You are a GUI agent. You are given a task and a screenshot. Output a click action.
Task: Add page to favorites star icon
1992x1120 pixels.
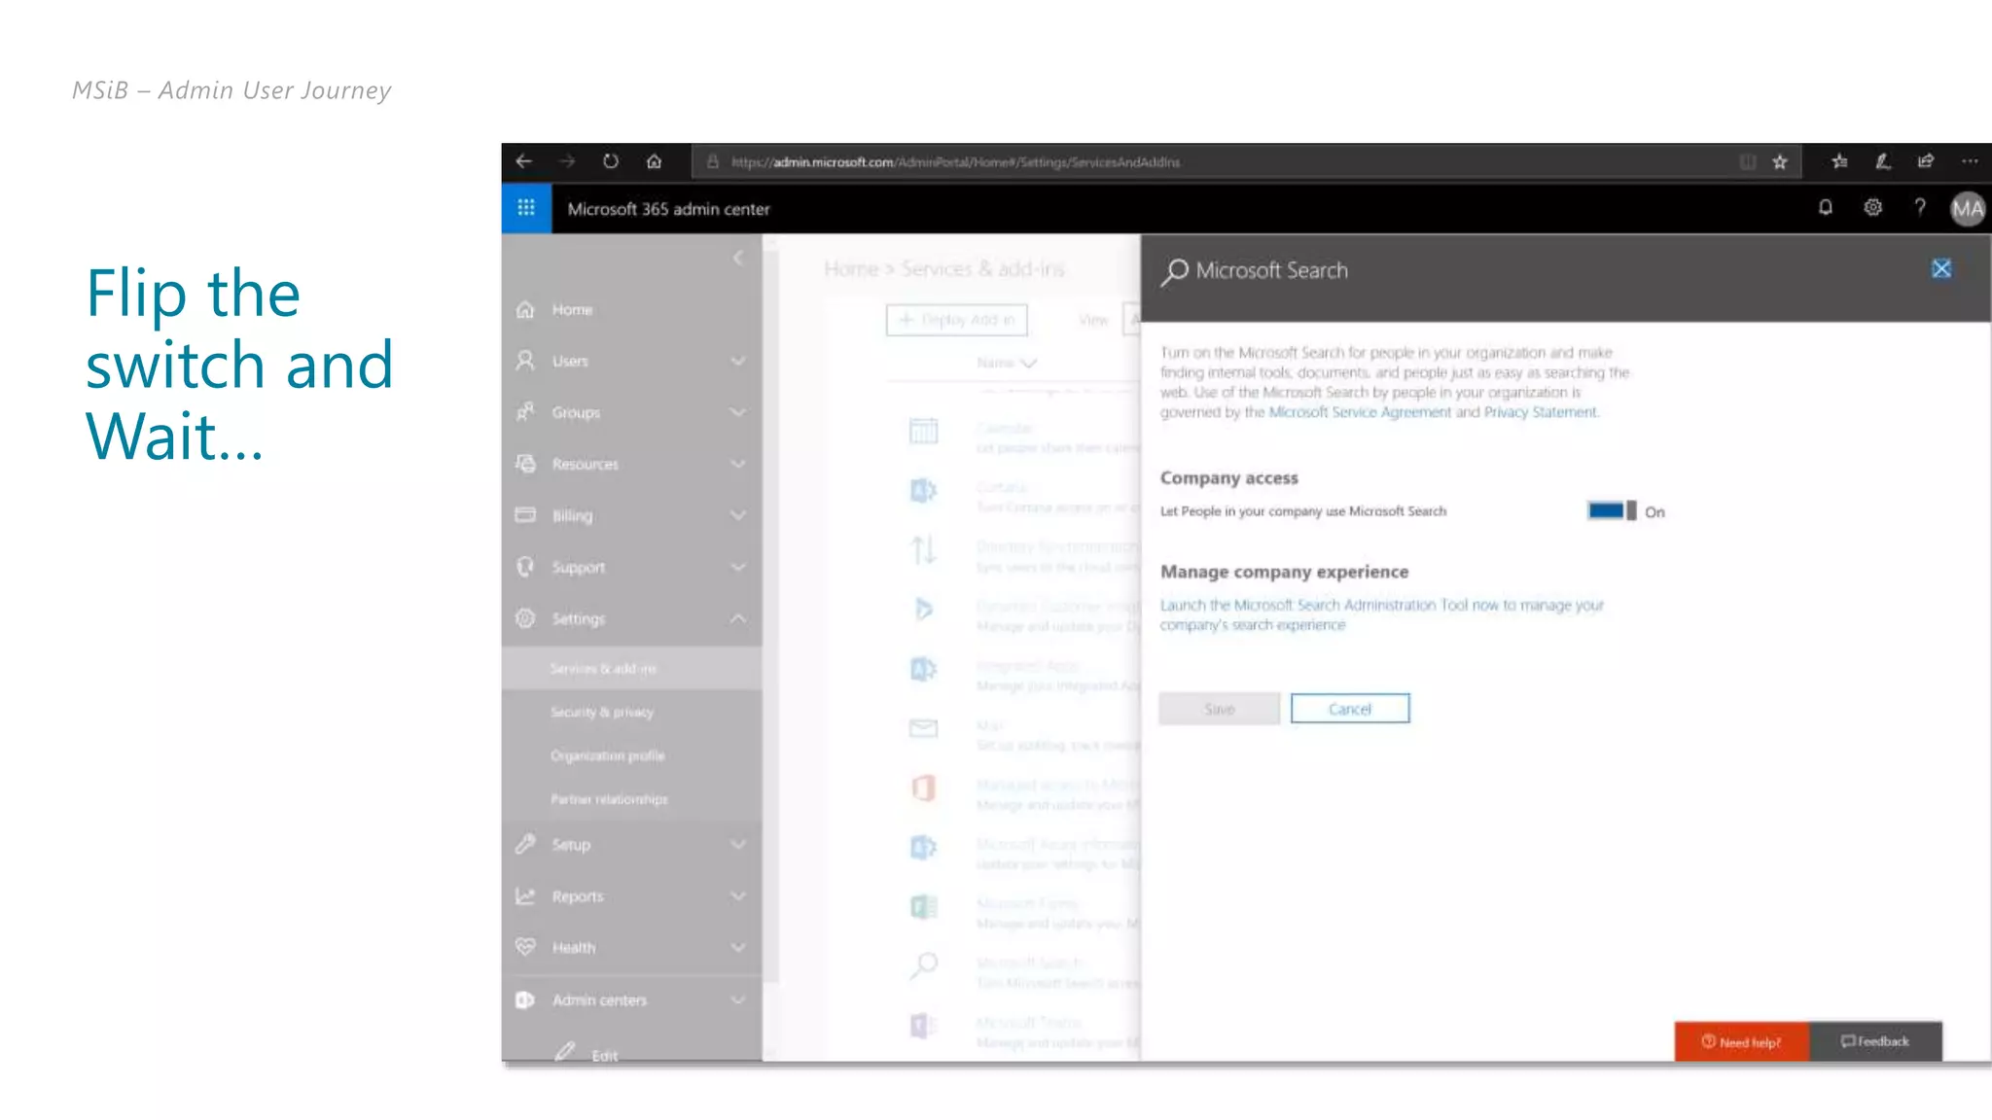coord(1780,162)
